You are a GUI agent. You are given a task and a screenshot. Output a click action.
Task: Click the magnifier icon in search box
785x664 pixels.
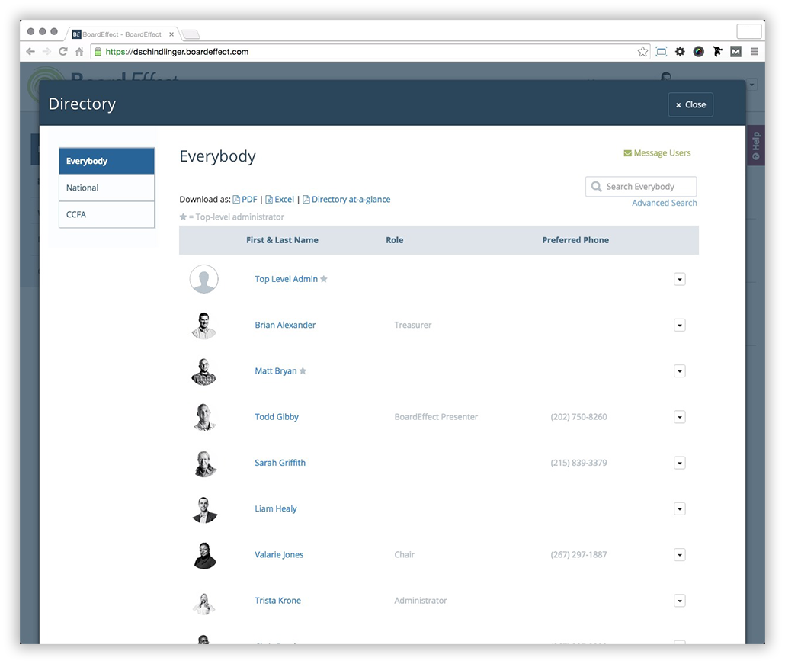(x=597, y=187)
